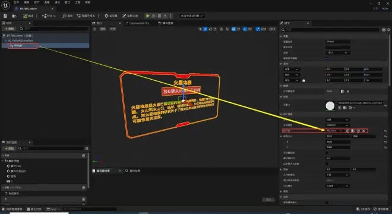Collapse the DefaultSceneRoot tree node

(6, 40)
